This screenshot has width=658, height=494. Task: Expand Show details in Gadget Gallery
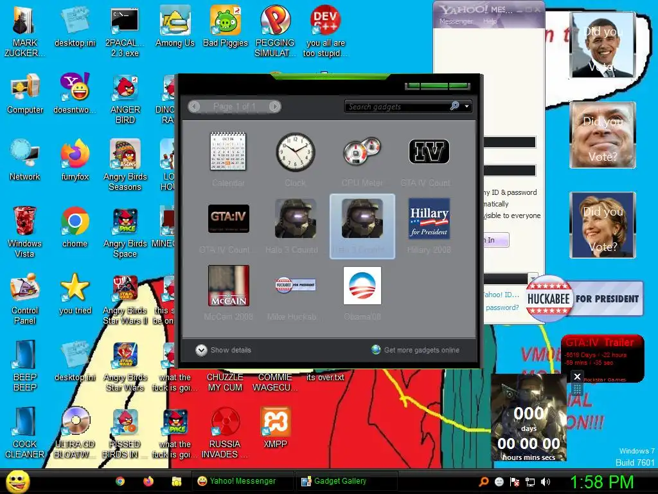223,350
